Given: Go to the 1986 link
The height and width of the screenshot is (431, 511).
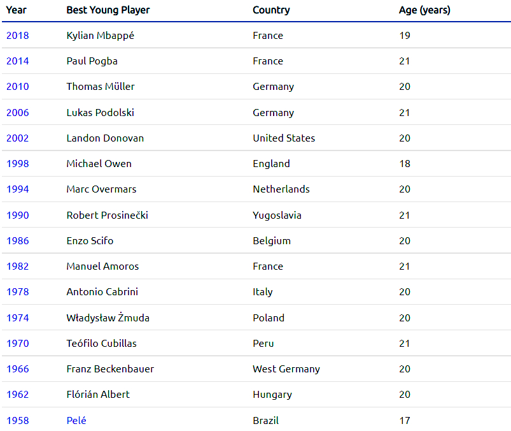Looking at the screenshot, I should coord(18,241).
